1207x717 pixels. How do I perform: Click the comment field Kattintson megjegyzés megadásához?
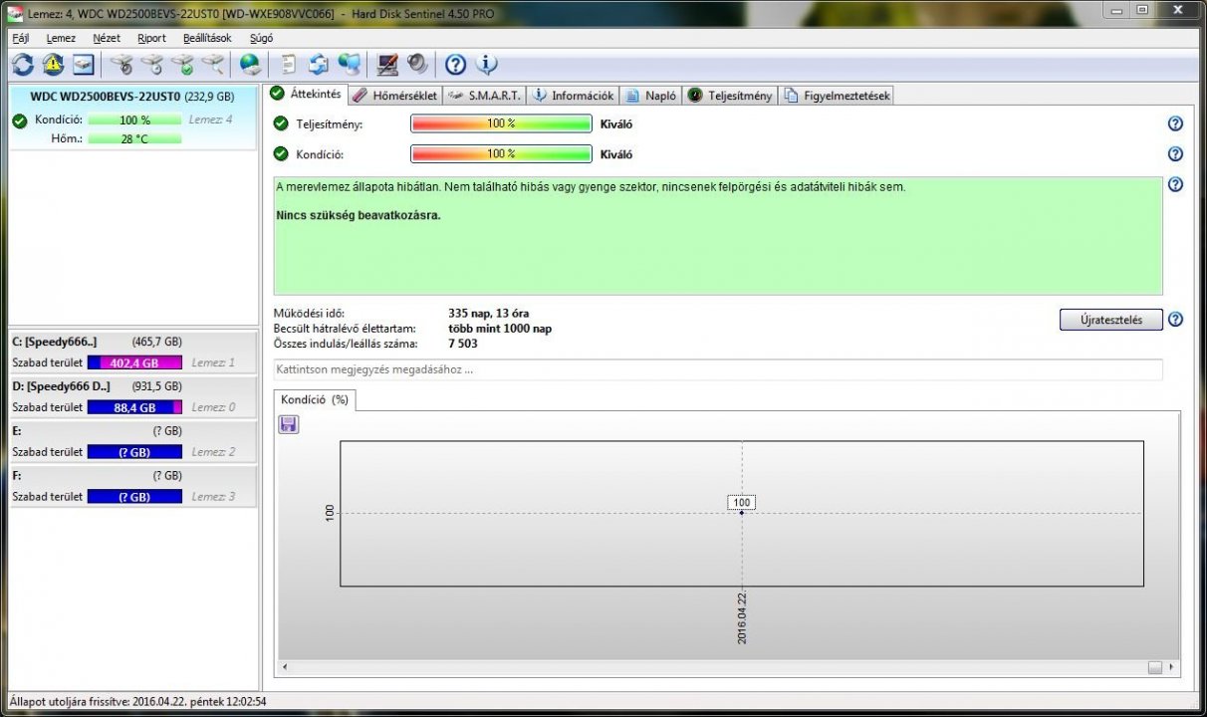point(718,369)
